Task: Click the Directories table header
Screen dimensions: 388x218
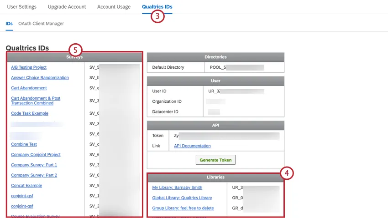Action: [x=215, y=57]
